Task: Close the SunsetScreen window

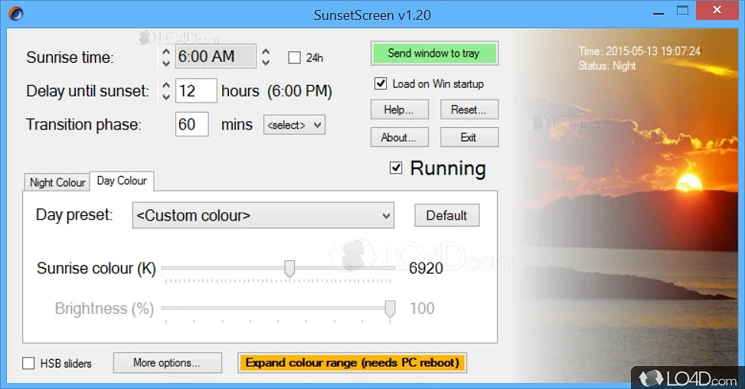Action: [x=717, y=10]
